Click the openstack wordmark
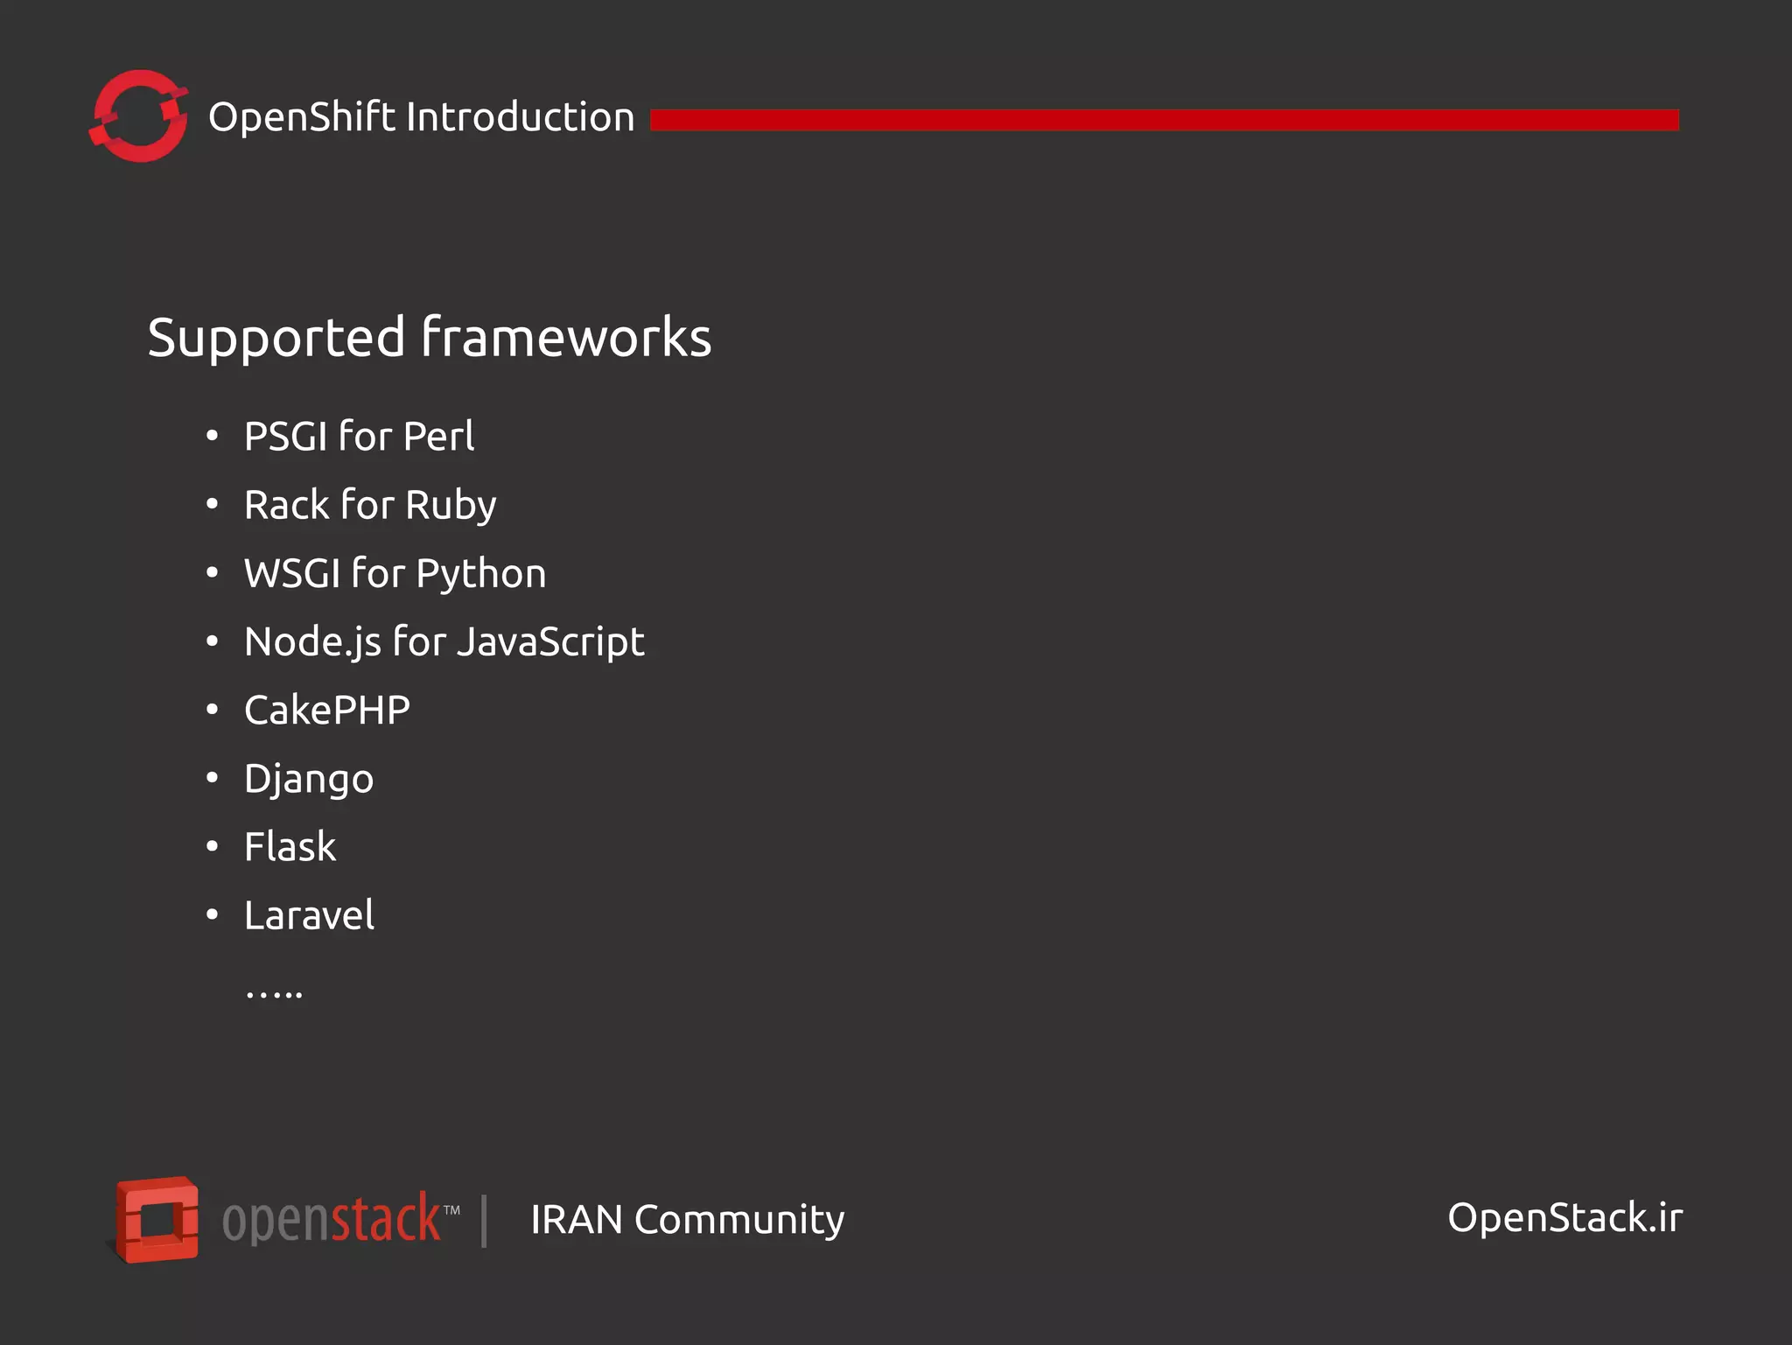Screen dimensions: 1792x1345 click(x=340, y=1217)
